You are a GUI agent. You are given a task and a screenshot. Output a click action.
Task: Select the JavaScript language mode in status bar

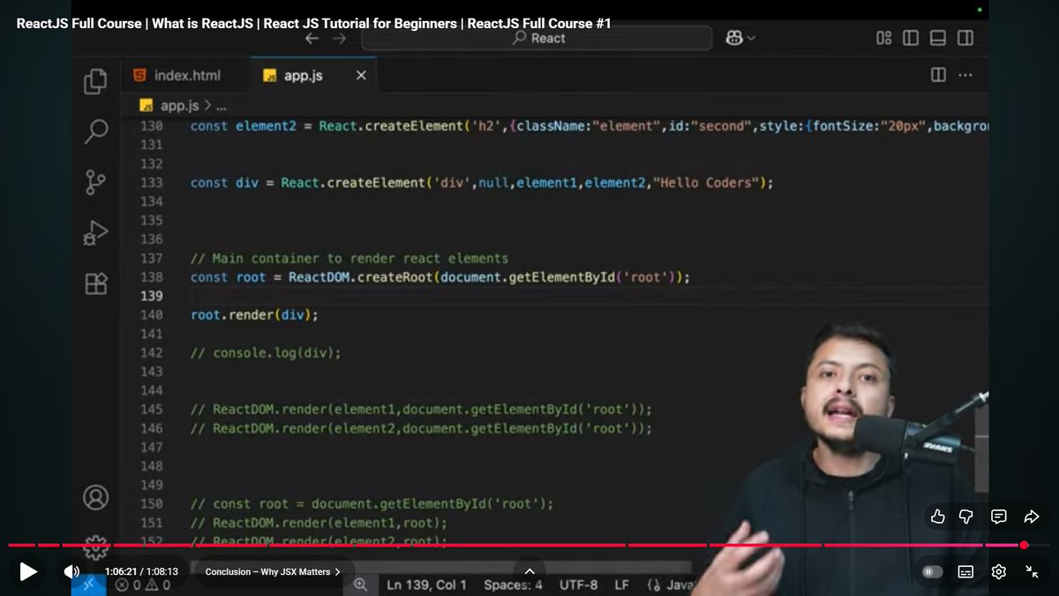pos(671,585)
